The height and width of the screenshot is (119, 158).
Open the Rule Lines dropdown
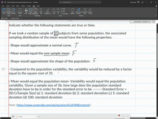[x=31, y=11]
